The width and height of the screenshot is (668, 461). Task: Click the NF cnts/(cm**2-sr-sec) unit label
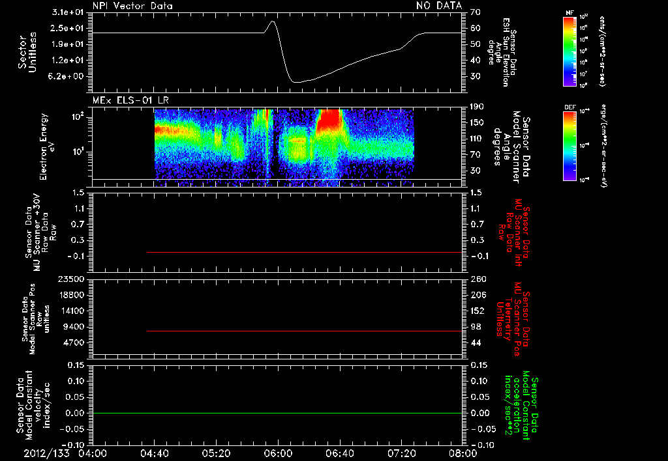[x=602, y=51]
